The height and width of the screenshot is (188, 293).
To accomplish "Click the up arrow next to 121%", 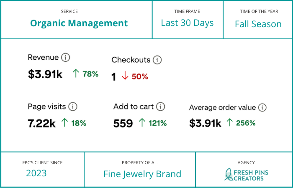I will click(x=142, y=123).
